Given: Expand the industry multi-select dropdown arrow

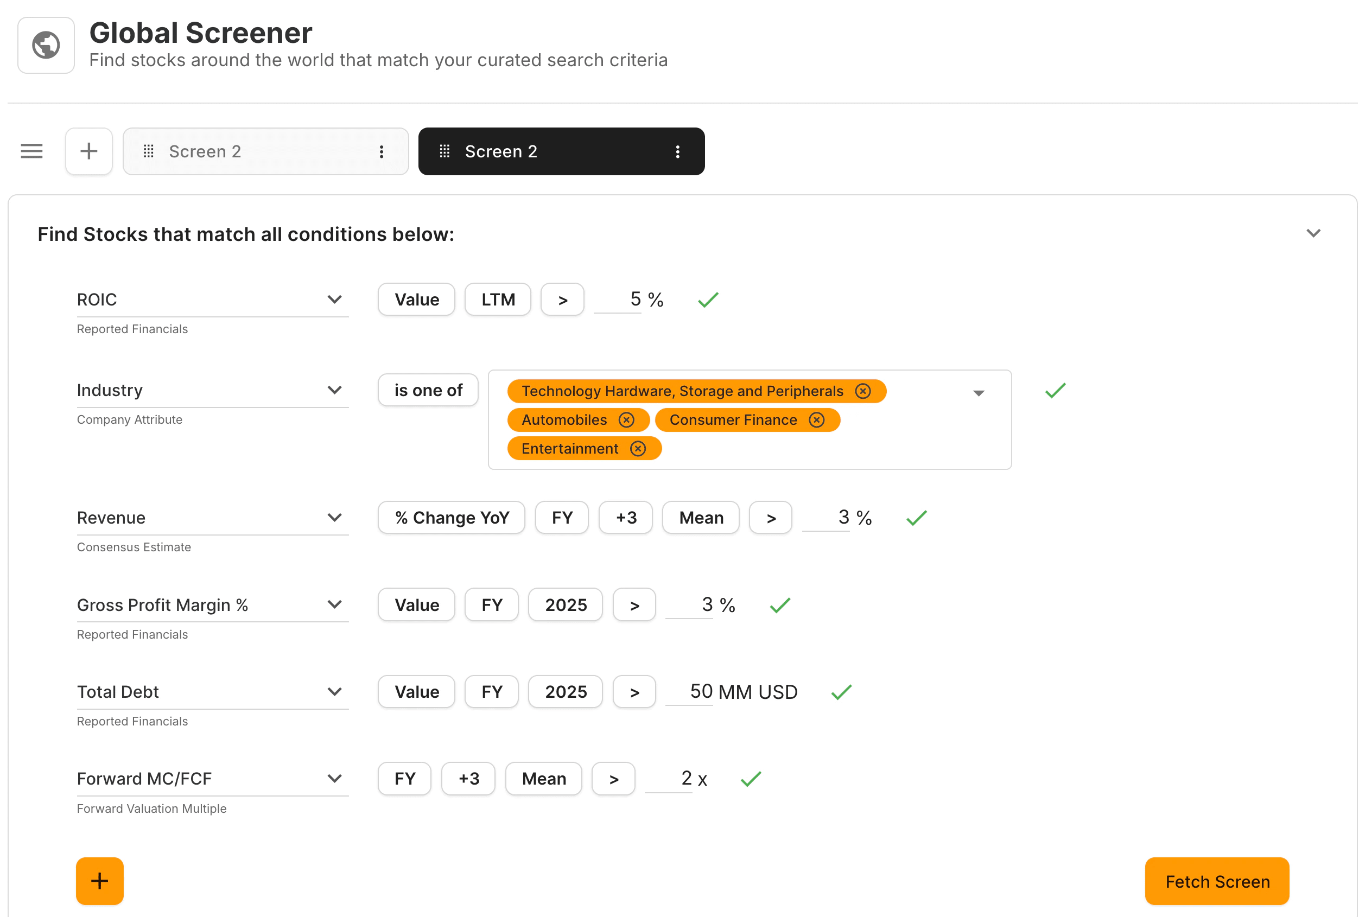Looking at the screenshot, I should tap(979, 393).
